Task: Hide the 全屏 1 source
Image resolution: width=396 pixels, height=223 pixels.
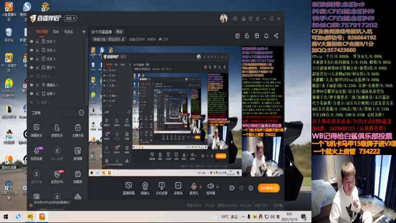Action: 32,94
